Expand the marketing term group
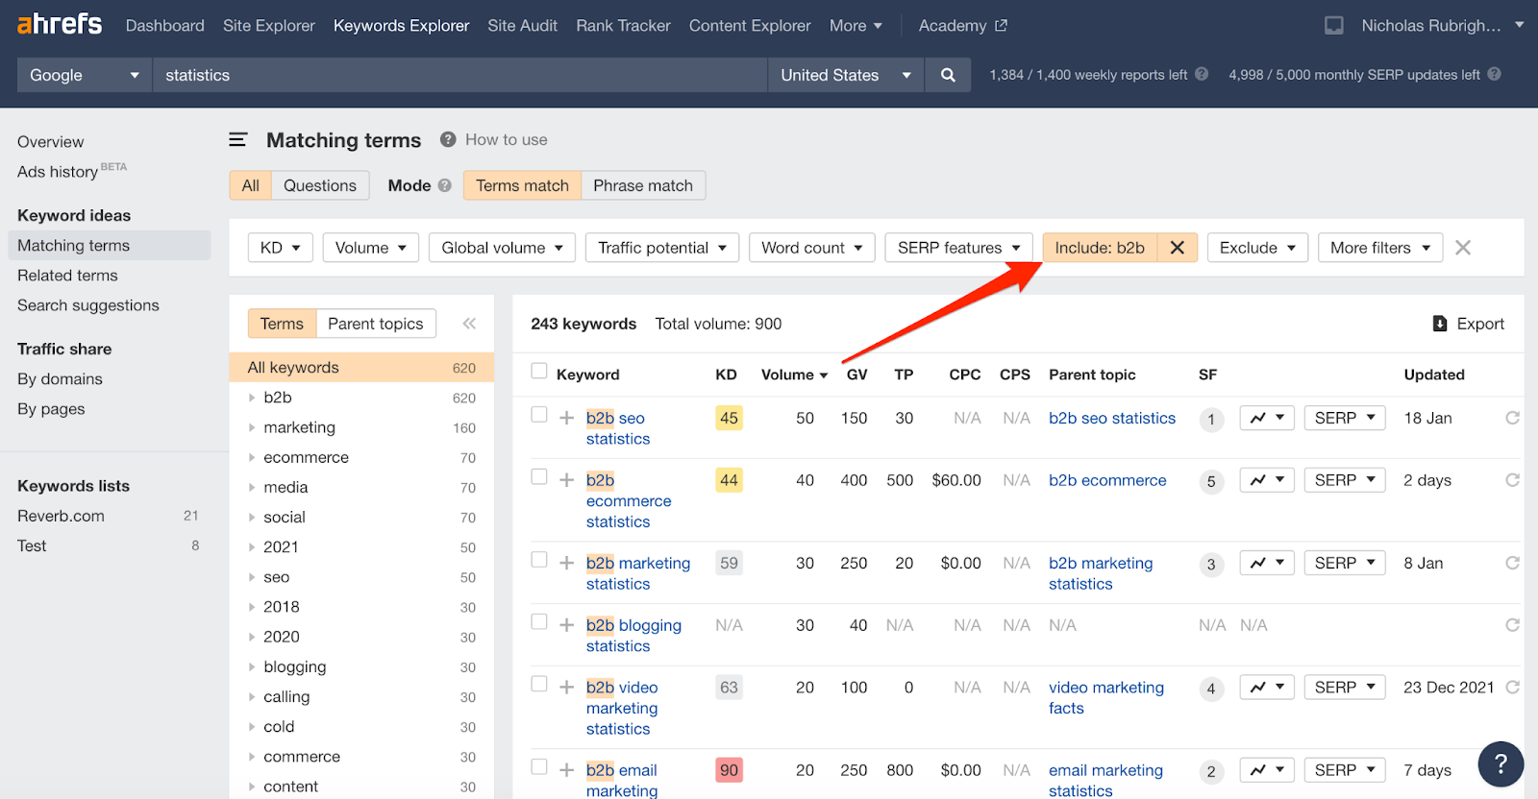 click(x=252, y=427)
